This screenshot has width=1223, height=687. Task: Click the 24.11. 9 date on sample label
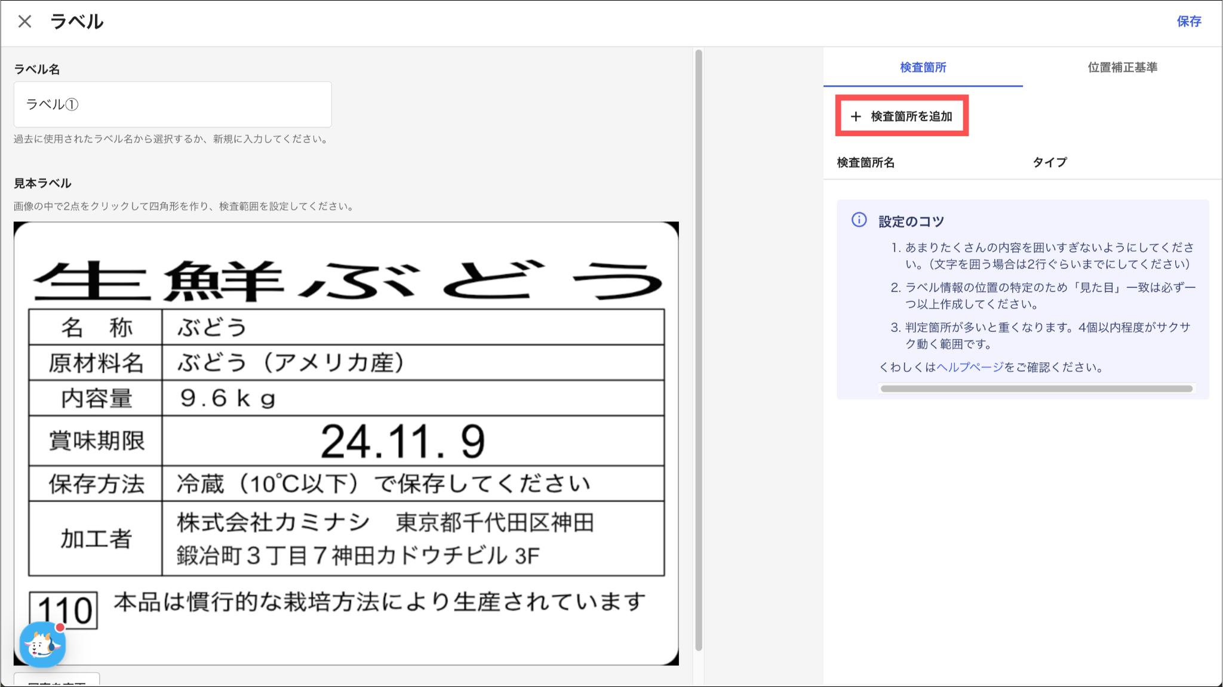[x=402, y=442]
